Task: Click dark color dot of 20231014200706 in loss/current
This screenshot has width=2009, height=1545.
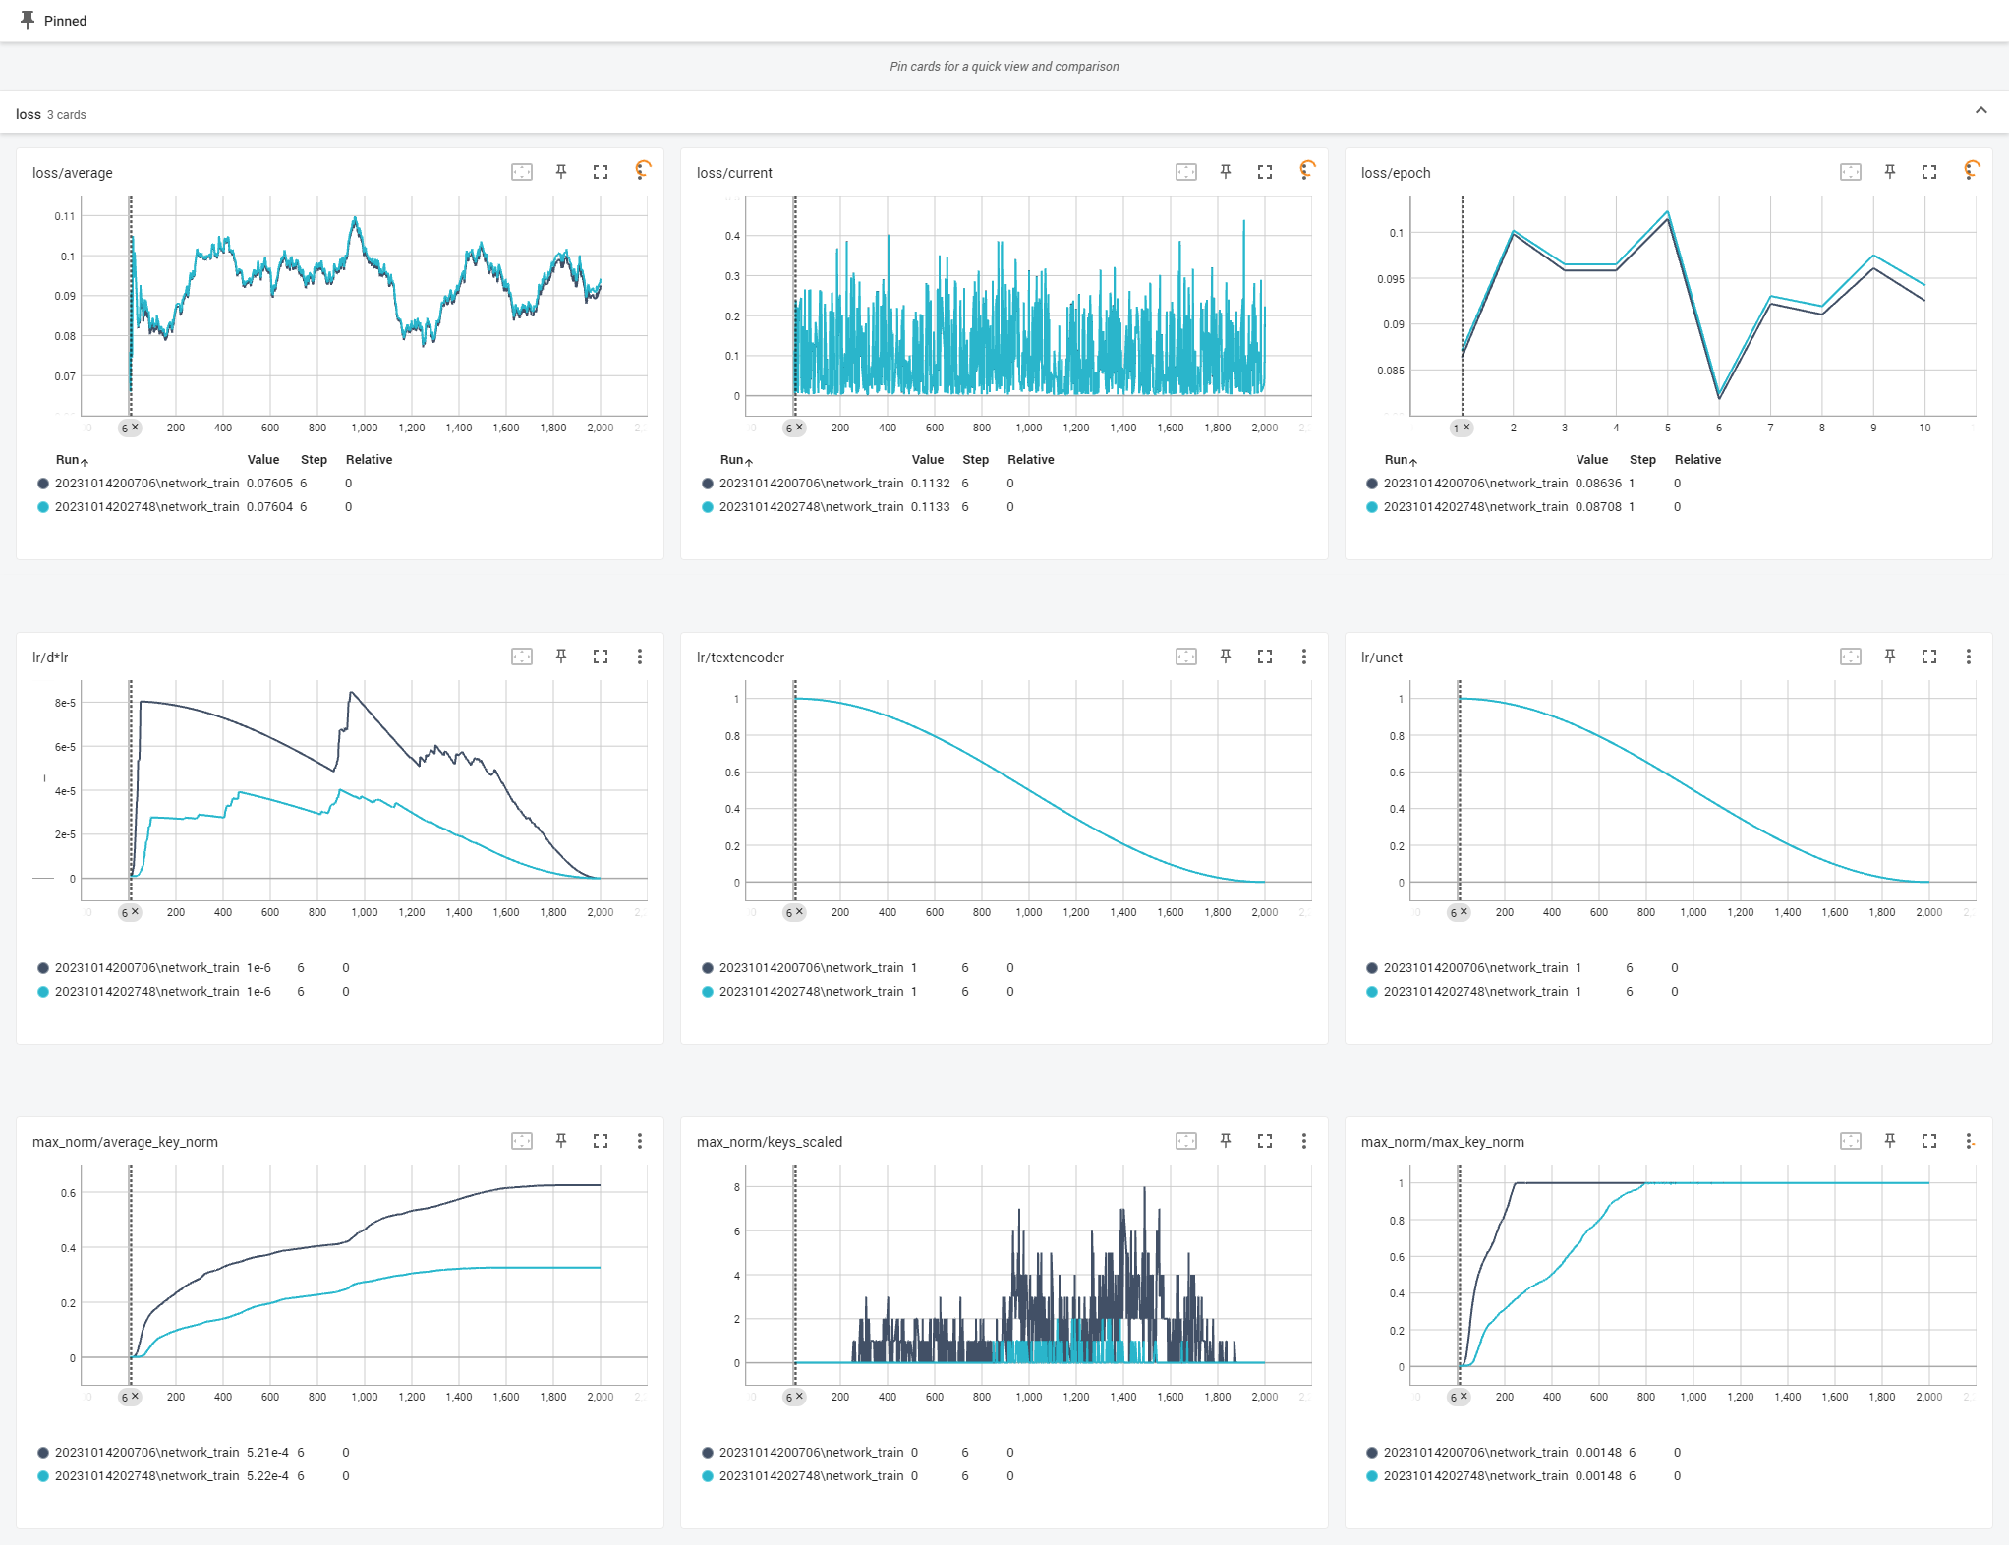Action: (708, 484)
